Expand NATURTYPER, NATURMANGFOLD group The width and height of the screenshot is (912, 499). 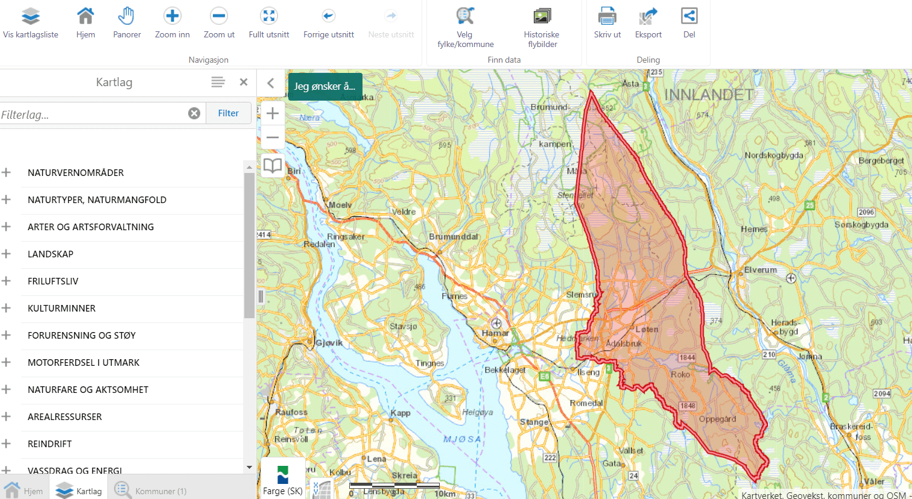7,199
